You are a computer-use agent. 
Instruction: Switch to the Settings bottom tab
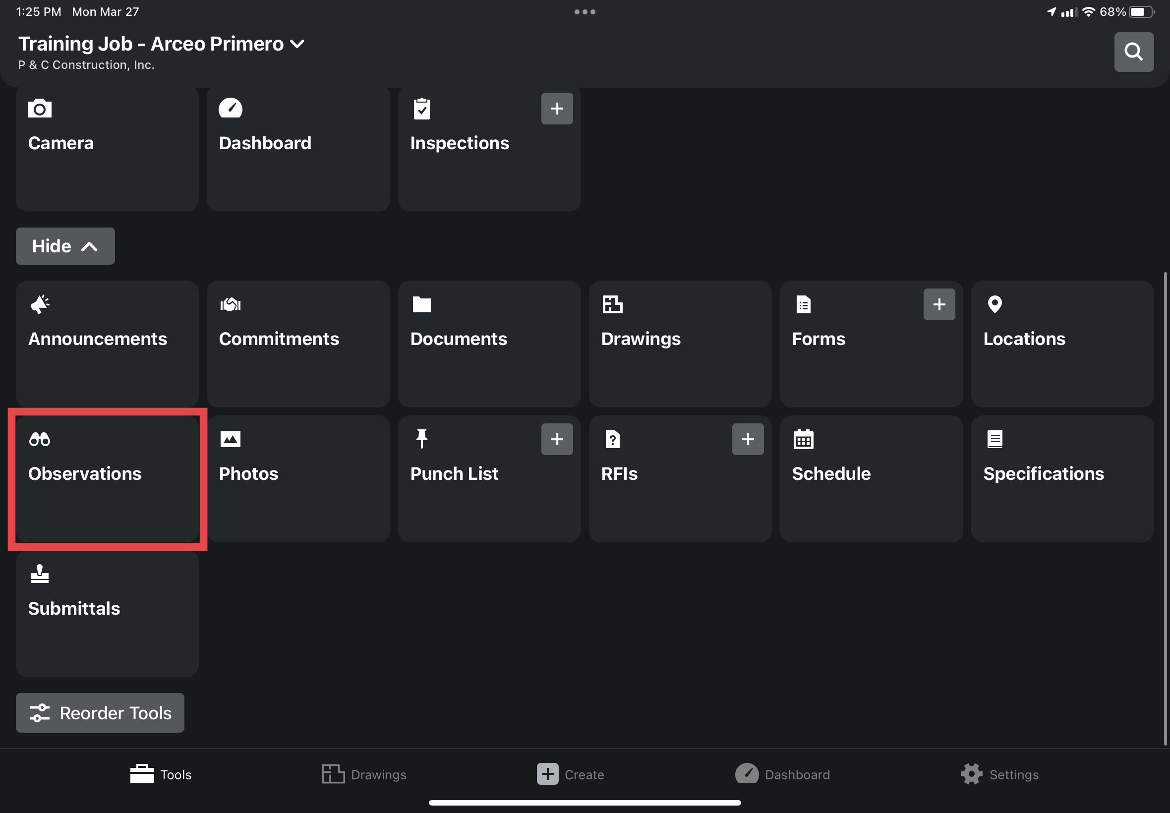[x=999, y=774]
